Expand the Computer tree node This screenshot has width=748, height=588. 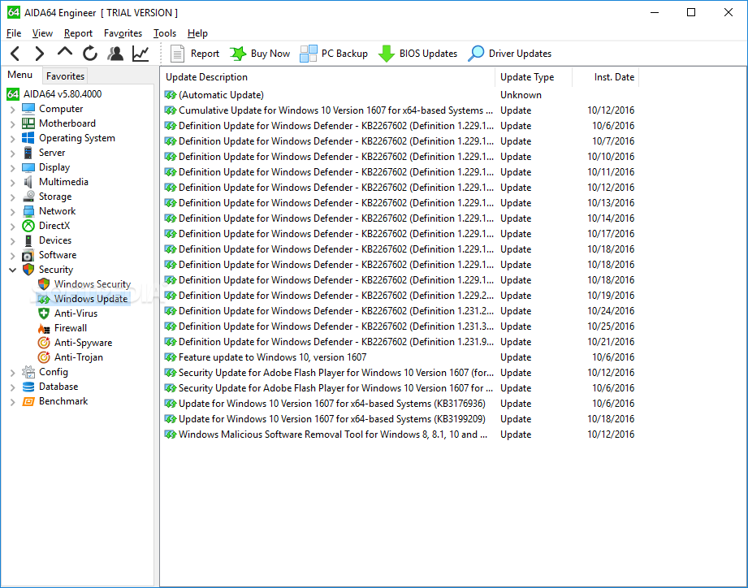[12, 110]
